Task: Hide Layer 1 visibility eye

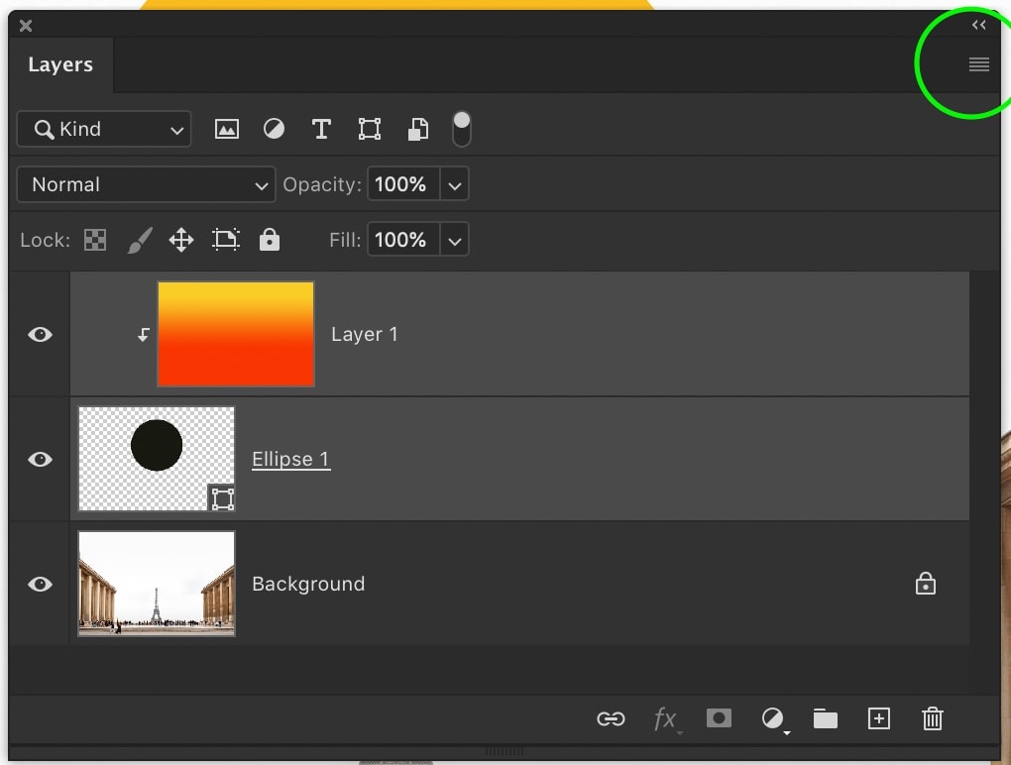Action: pos(40,334)
